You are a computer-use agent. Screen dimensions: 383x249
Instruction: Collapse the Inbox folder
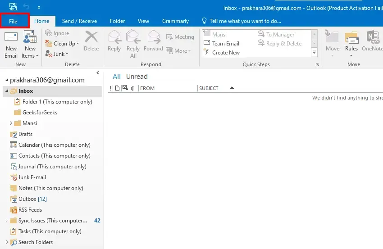click(x=7, y=91)
